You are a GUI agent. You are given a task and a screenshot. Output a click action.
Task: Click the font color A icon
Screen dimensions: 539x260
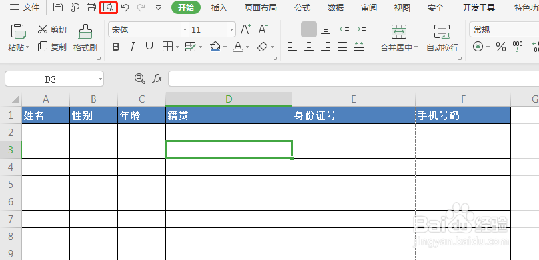coord(239,47)
